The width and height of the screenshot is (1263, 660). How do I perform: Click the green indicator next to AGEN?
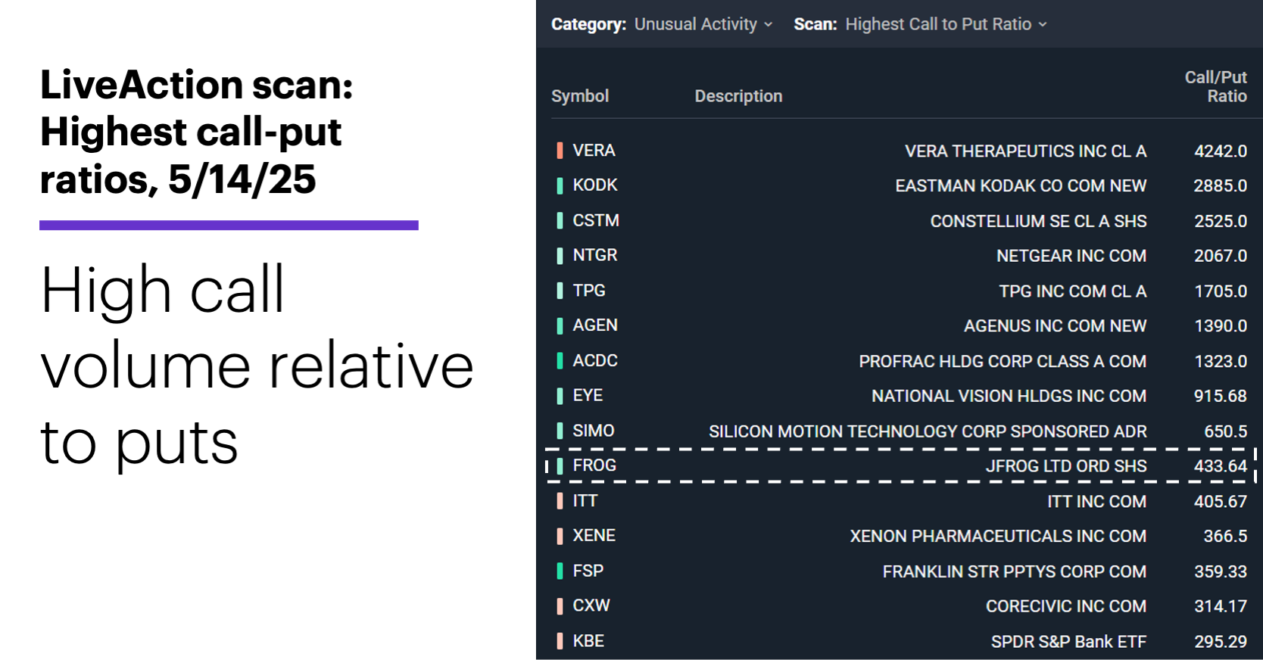tap(560, 325)
